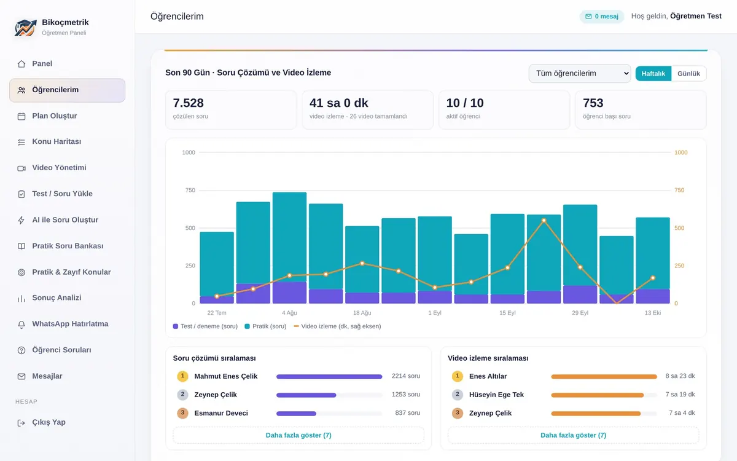Screen dimensions: 737x461
Task: Click the Pratik & Zayıf Konular target icon
Action: pyautogui.click(x=21, y=272)
